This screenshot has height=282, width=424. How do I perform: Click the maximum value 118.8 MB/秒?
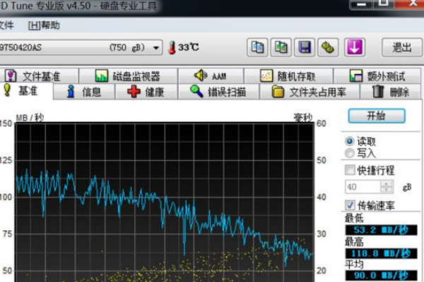pyautogui.click(x=381, y=253)
